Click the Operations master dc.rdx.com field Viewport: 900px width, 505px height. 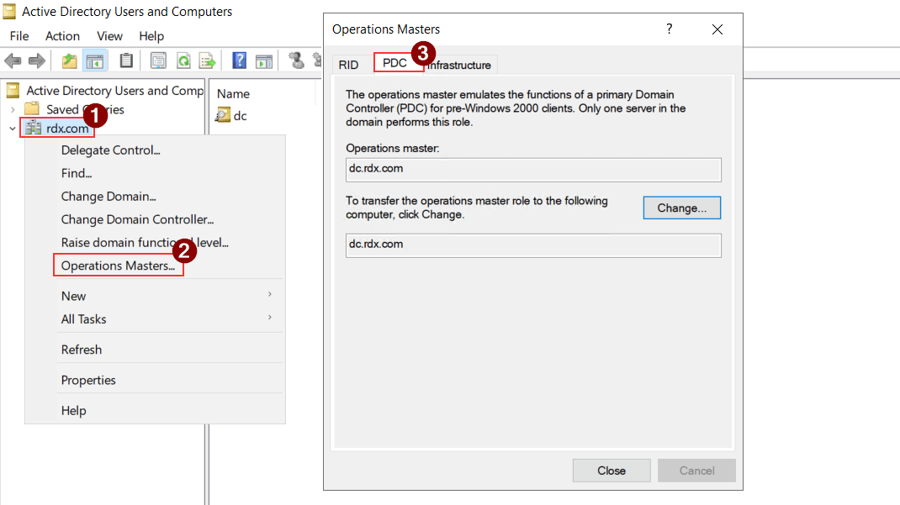click(533, 169)
